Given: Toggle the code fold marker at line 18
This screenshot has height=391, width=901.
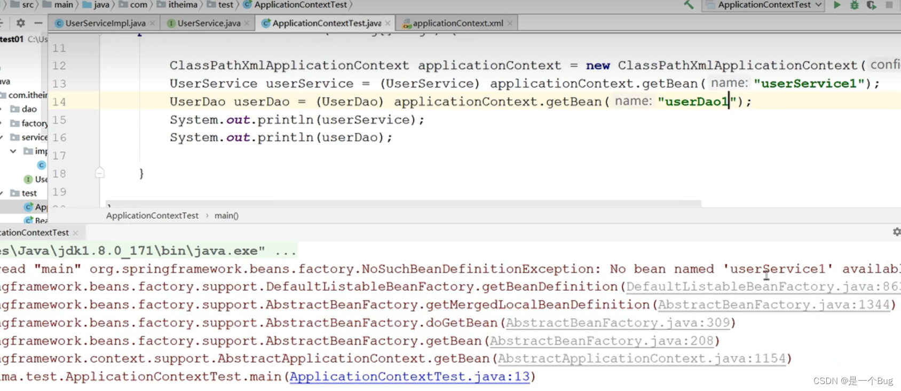Looking at the screenshot, I should click(100, 173).
